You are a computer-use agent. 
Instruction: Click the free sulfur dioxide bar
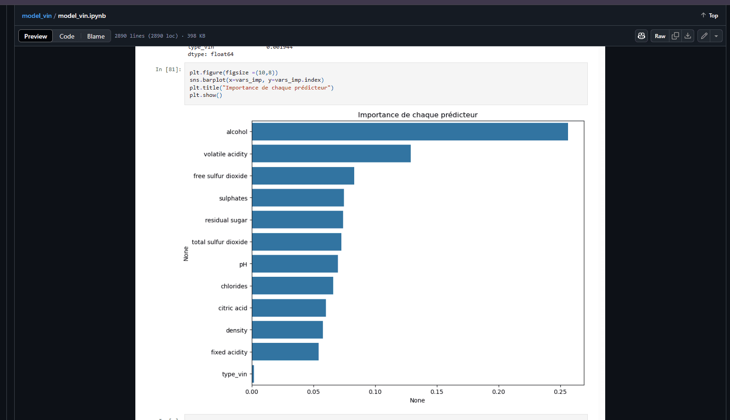303,176
